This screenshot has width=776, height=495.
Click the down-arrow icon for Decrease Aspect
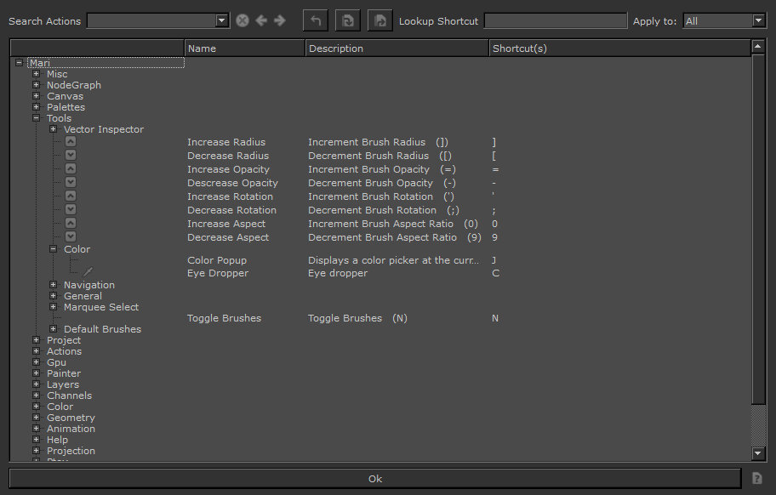pyautogui.click(x=71, y=237)
